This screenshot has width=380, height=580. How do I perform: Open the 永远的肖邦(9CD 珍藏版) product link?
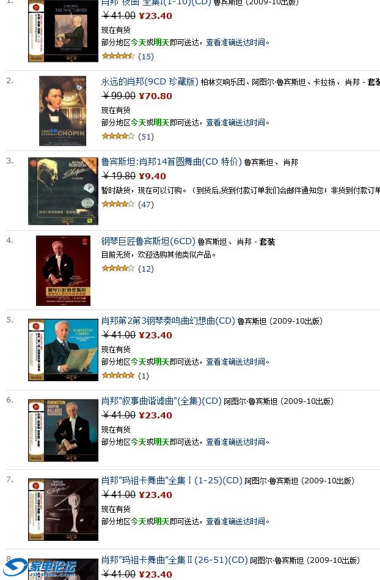coord(150,81)
